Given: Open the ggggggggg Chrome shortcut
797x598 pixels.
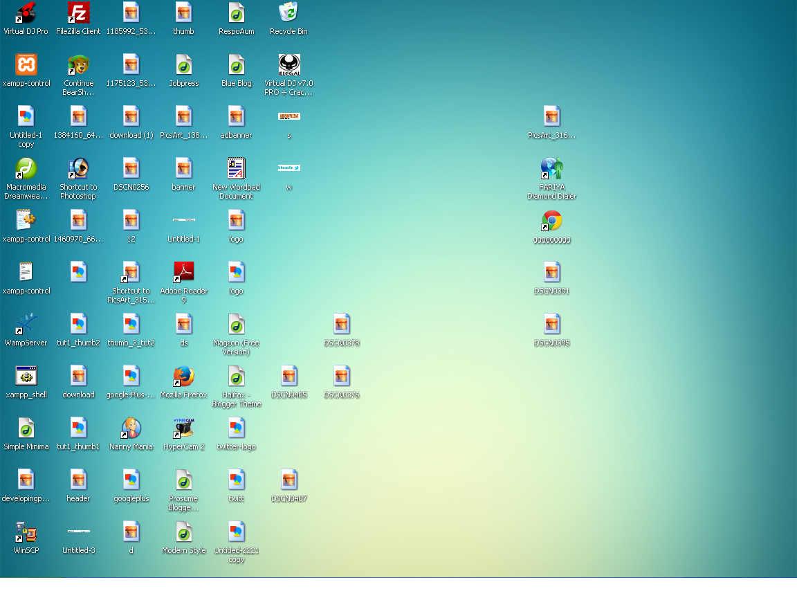Looking at the screenshot, I should click(551, 220).
